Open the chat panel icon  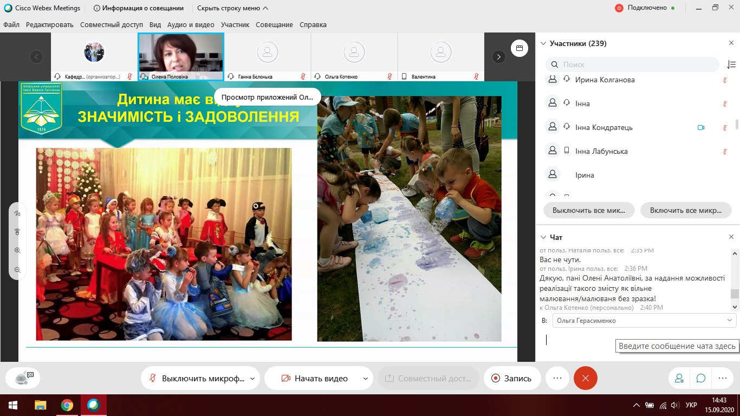700,378
